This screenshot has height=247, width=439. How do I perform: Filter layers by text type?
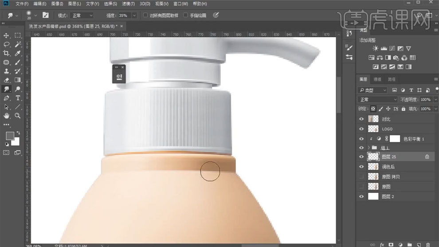pyautogui.click(x=411, y=90)
